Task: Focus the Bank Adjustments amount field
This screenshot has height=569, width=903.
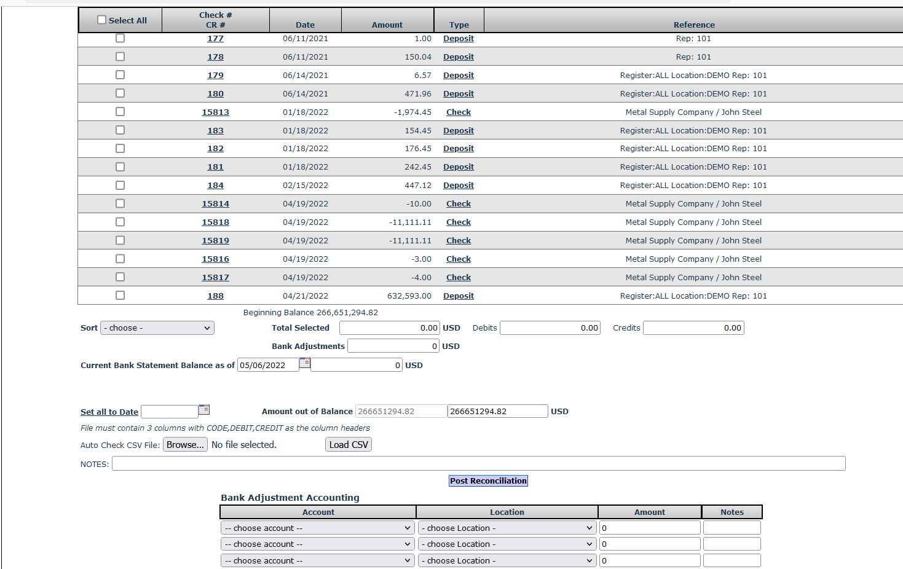Action: click(x=393, y=347)
